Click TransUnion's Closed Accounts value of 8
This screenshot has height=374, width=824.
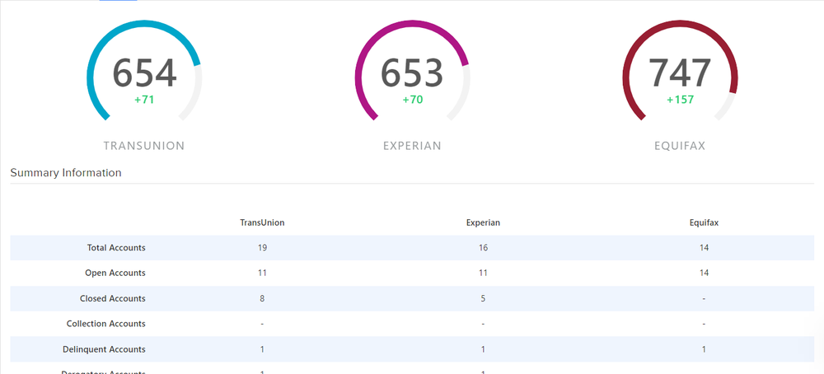[x=262, y=299]
